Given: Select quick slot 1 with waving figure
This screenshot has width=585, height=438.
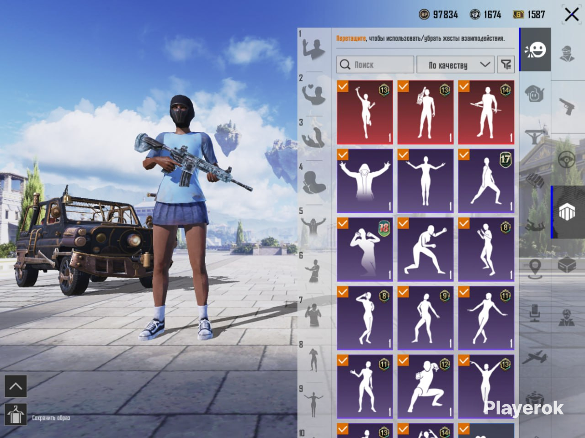Looking at the screenshot, I should (314, 49).
